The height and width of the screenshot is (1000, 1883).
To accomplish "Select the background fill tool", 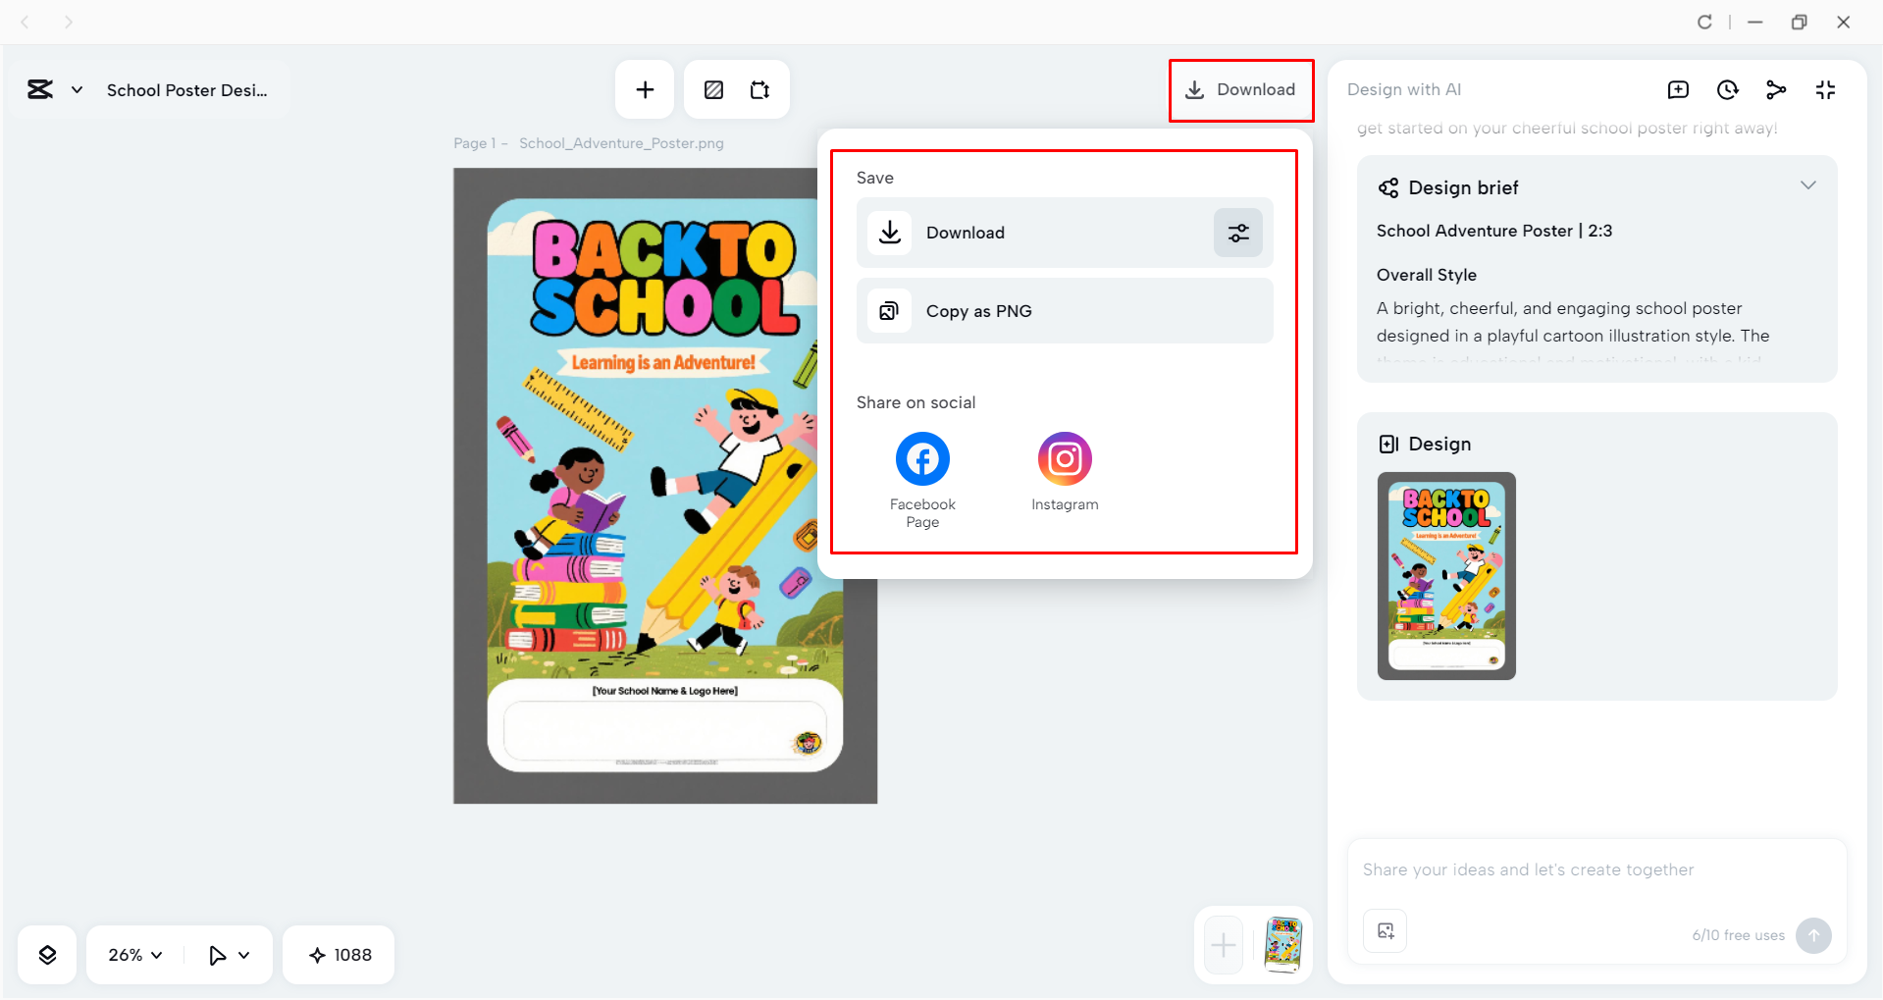I will pos(712,89).
